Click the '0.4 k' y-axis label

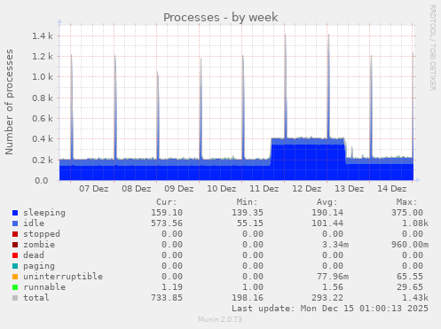43,139
